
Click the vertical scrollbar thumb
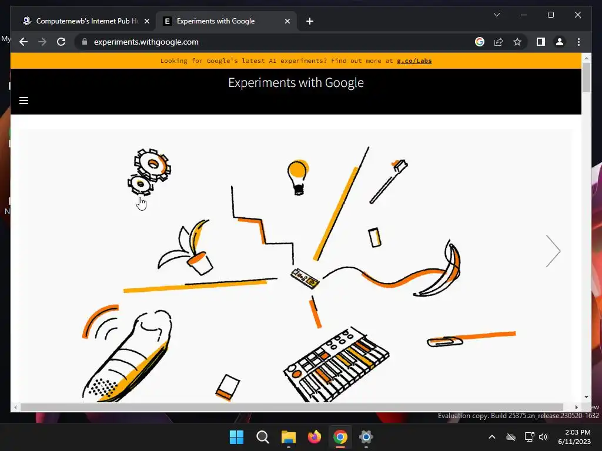pos(586,78)
